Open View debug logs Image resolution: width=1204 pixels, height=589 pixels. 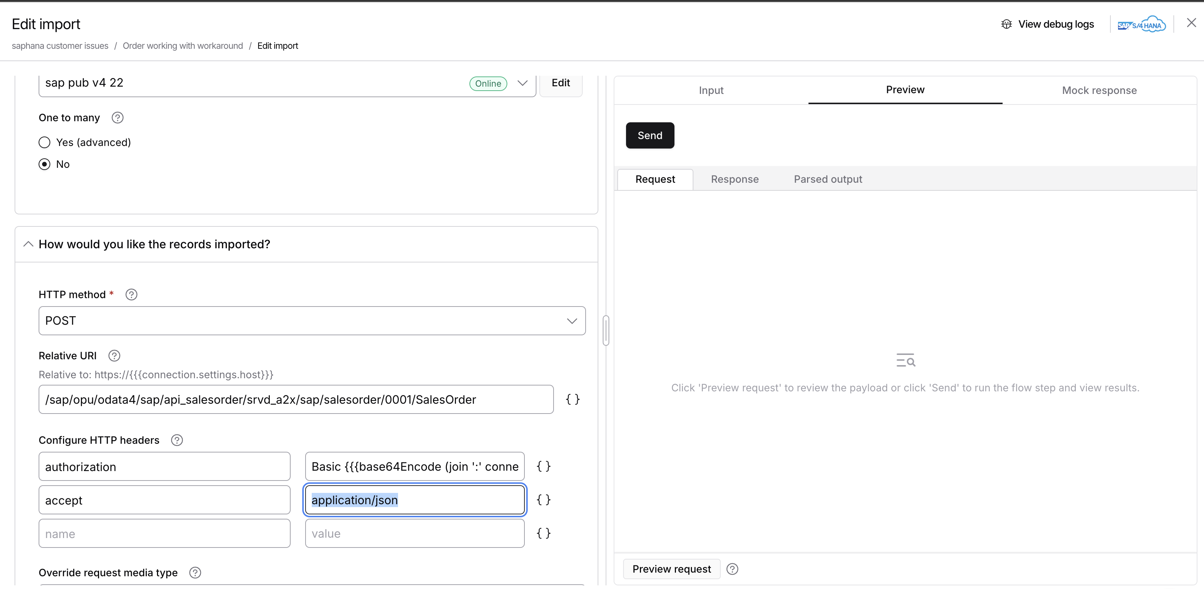pos(1047,24)
